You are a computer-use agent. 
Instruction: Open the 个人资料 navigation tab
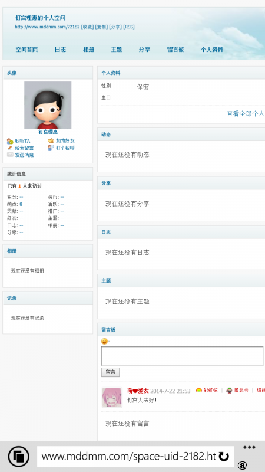[x=212, y=50]
